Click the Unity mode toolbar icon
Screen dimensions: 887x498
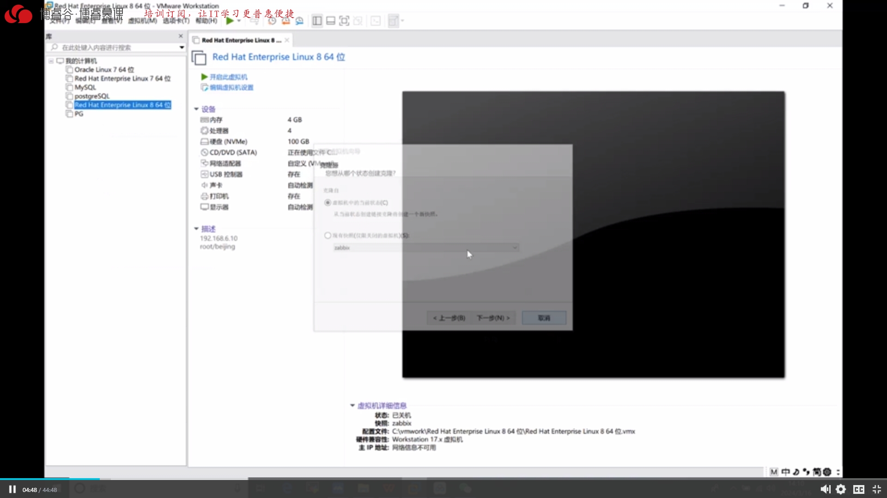(x=358, y=21)
